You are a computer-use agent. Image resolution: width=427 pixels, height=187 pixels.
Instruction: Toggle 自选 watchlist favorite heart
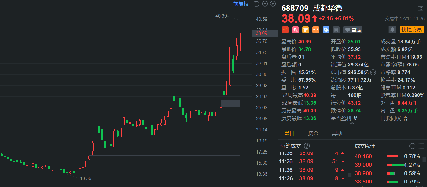point(352,30)
